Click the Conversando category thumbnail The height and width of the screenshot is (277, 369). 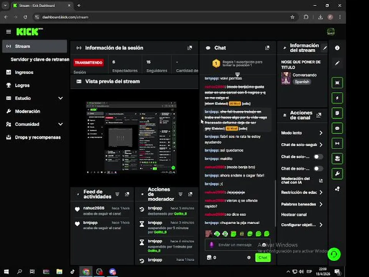[286, 78]
